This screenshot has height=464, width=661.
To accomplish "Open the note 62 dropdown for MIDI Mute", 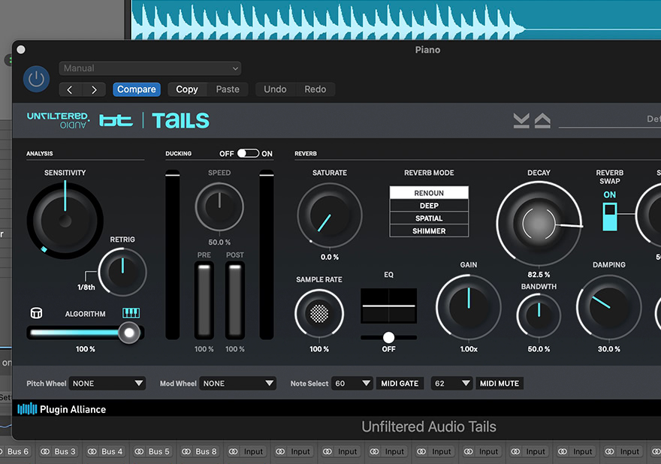I will [451, 384].
